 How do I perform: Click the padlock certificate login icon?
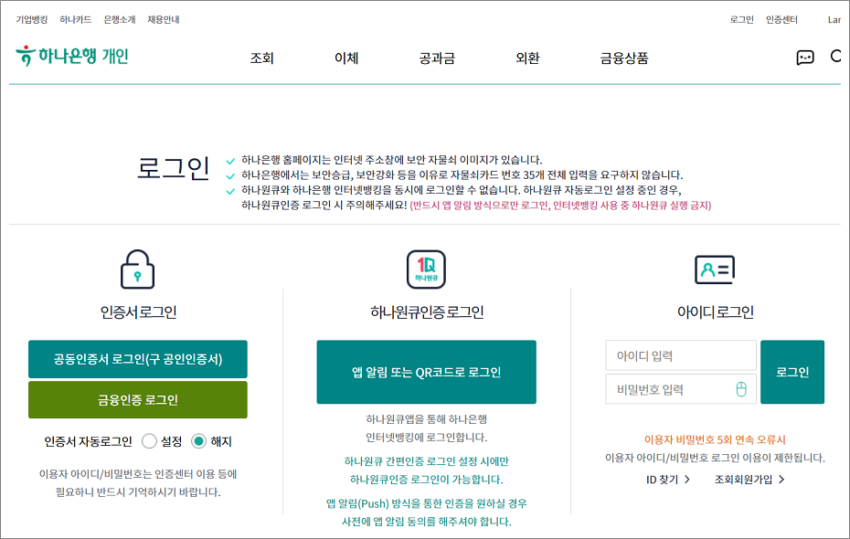click(x=137, y=269)
